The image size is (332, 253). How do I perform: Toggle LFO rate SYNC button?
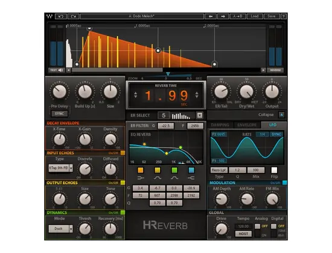(276, 134)
